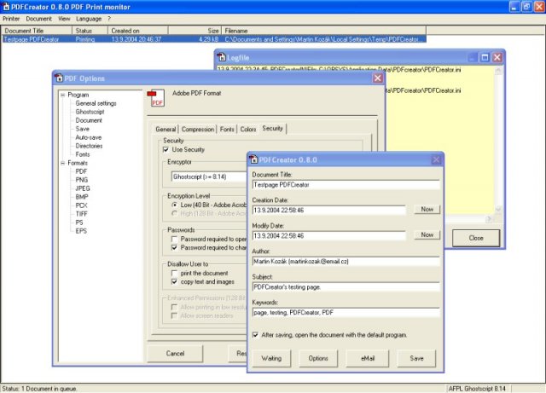Open the View menu
The height and width of the screenshot is (393, 546).
tap(64, 19)
